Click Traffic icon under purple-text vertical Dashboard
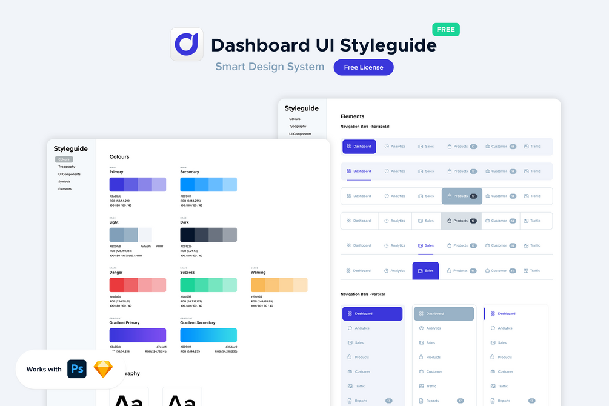Image resolution: width=609 pixels, height=406 pixels. point(493,386)
